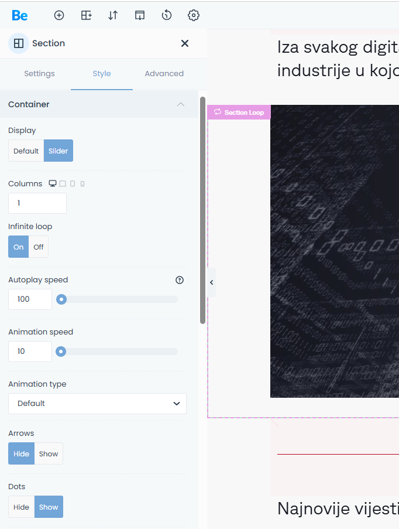Switch to the Advanced tab
Image resolution: width=399 pixels, height=529 pixels.
(x=164, y=74)
